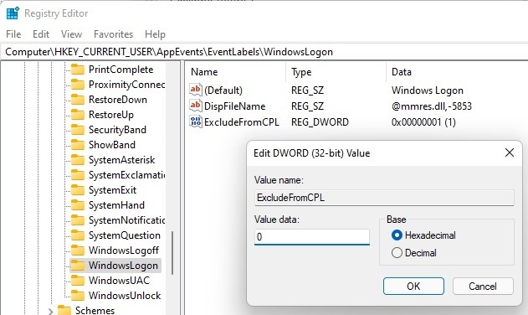Select the RestoreUp folder icon

pyautogui.click(x=78, y=115)
